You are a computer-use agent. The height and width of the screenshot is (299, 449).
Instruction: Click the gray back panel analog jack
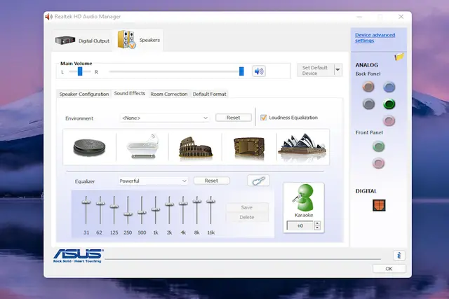point(368,104)
